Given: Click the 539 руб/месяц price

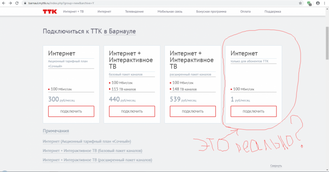Looking at the screenshot, I should coord(183,99).
